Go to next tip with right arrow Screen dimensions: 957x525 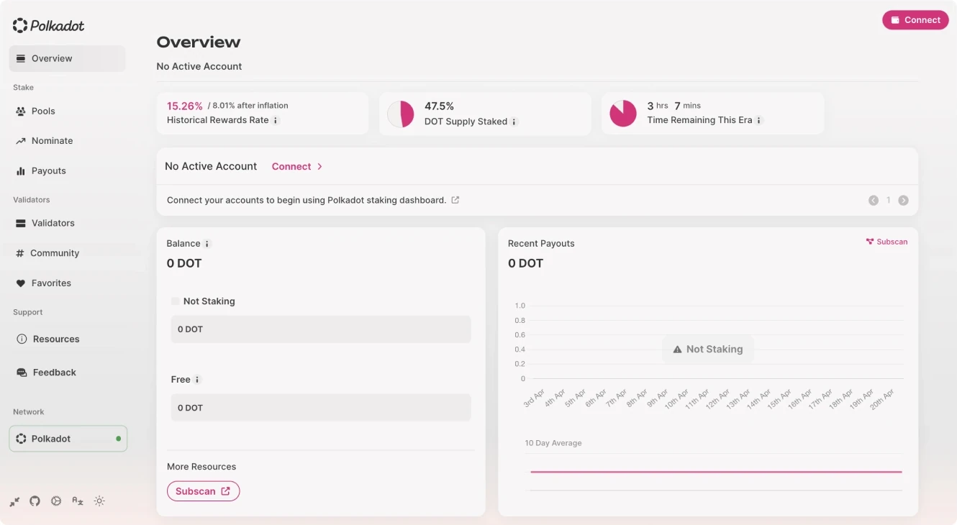point(903,201)
